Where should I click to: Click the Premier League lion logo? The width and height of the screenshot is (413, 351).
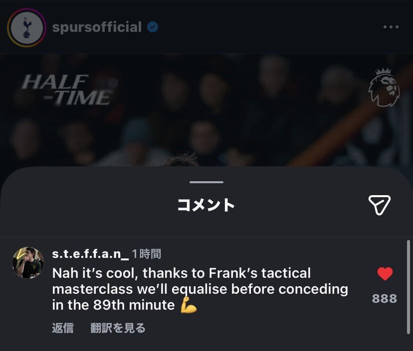click(x=384, y=88)
